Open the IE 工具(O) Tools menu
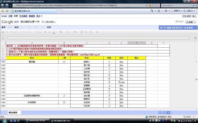Screen dimensions: 198x123 tap(189, 11)
